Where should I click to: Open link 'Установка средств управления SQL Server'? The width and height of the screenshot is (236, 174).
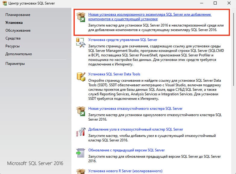122,40
